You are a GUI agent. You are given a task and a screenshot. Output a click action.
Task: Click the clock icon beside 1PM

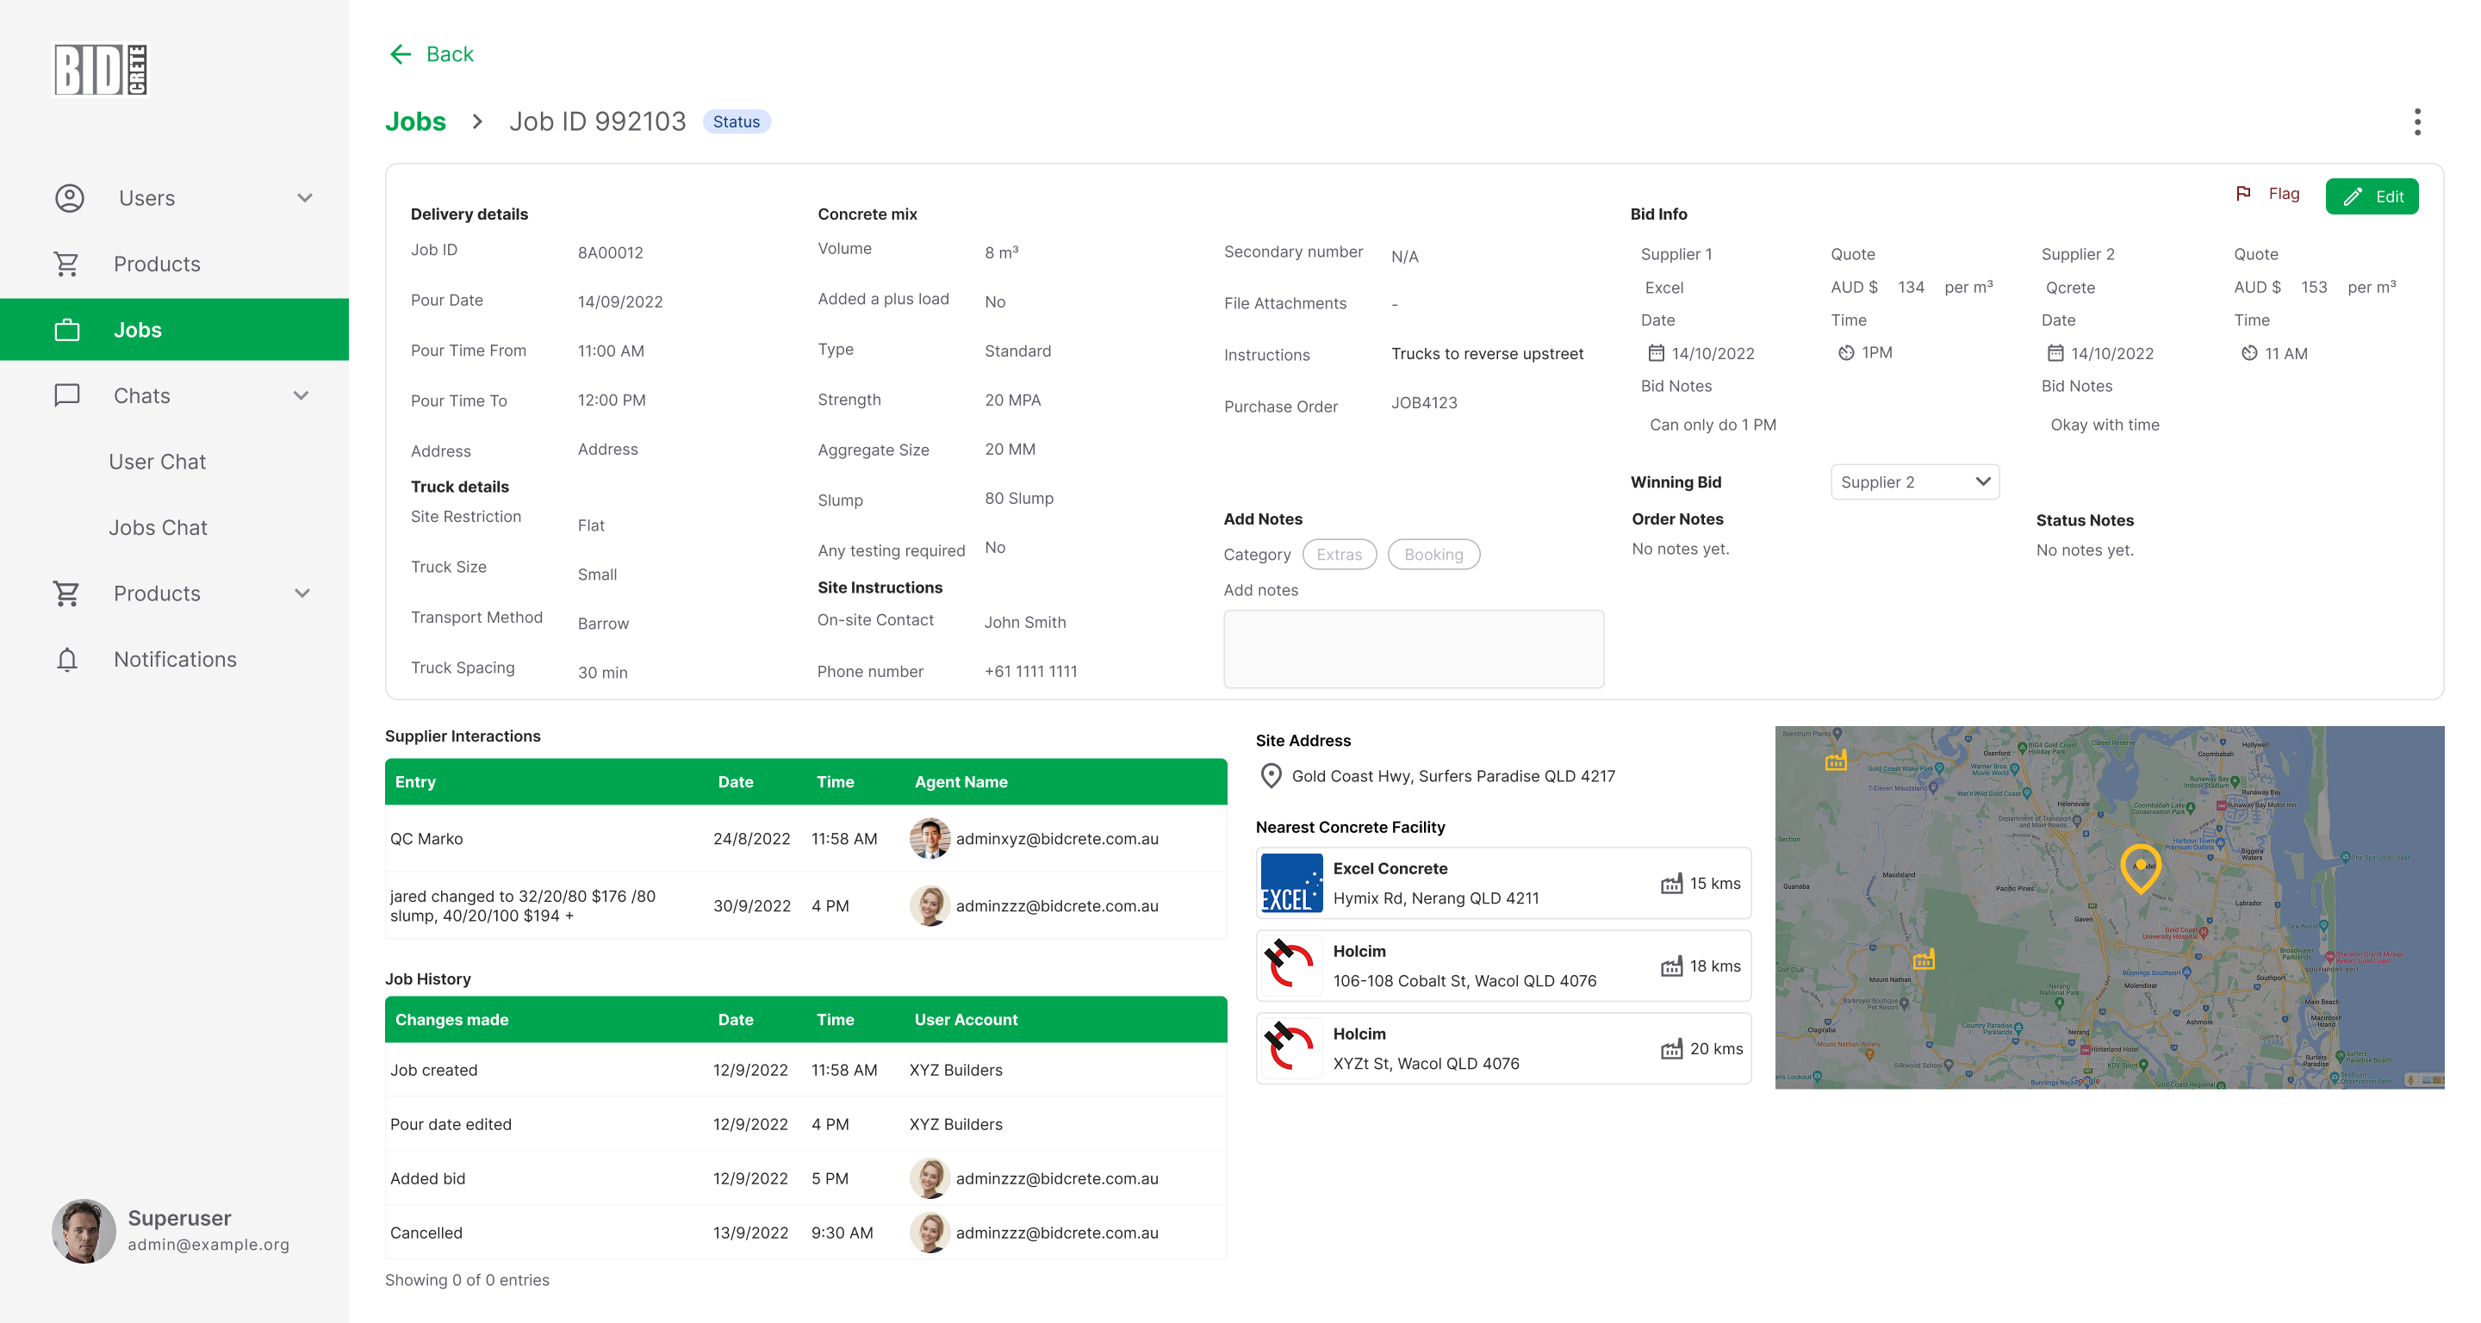1845,352
